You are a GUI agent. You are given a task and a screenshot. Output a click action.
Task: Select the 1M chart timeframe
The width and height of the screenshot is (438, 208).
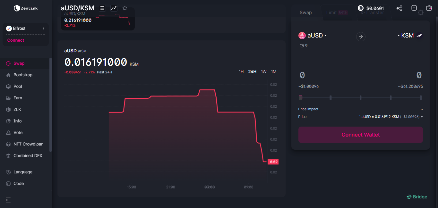[x=274, y=71]
